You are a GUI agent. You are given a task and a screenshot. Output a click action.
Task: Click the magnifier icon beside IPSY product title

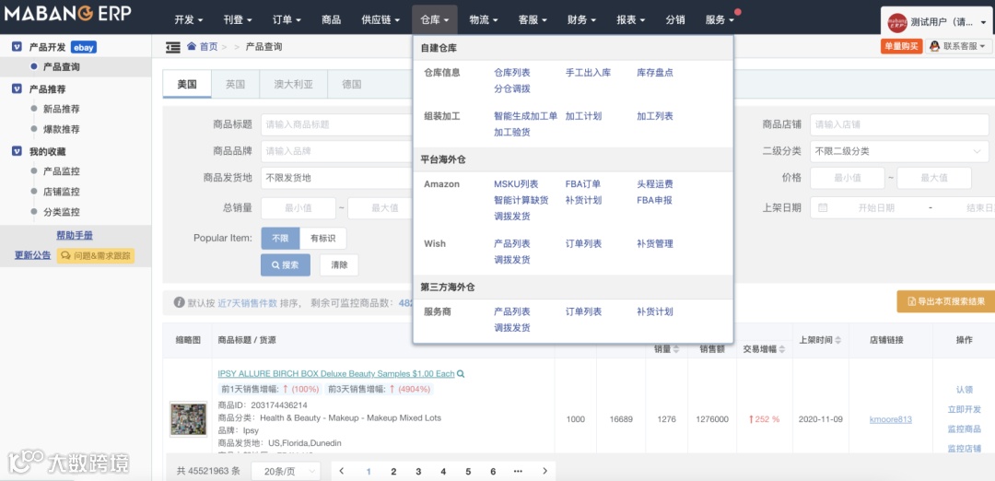(461, 374)
